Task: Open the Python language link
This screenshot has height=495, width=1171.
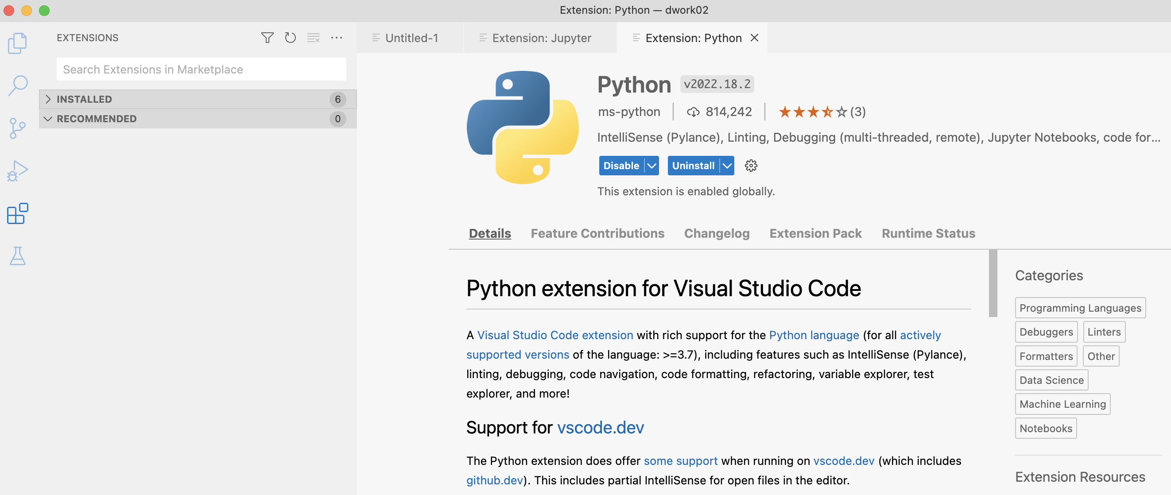Action: coord(814,335)
